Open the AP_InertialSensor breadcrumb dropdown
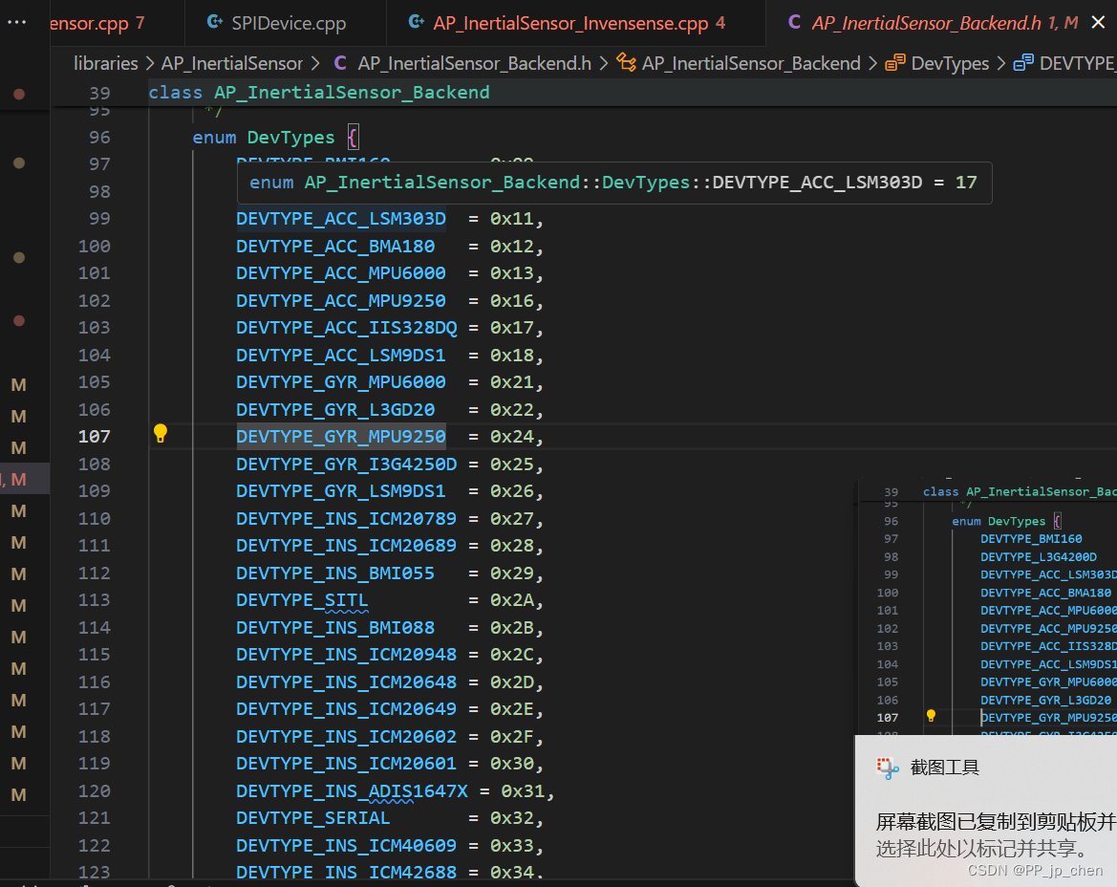The height and width of the screenshot is (887, 1117). (x=231, y=63)
